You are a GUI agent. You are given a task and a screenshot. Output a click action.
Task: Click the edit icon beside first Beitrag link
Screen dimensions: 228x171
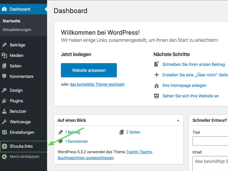(x=157, y=64)
